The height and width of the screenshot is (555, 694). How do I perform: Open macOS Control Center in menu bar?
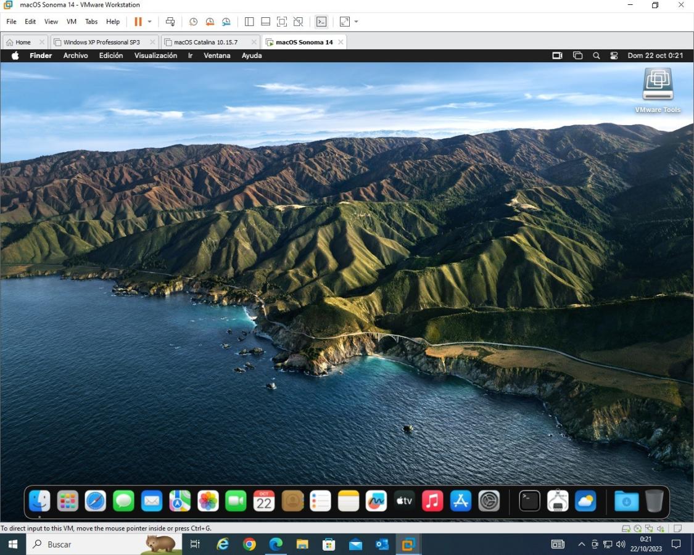coord(614,55)
